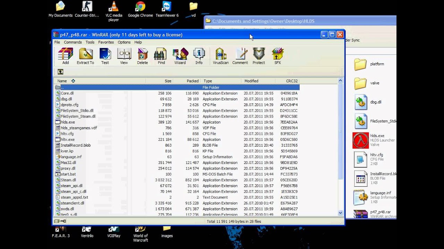The height and width of the screenshot is (249, 444).
Task: Click the SFX toolbar icon
Action: [277, 56]
